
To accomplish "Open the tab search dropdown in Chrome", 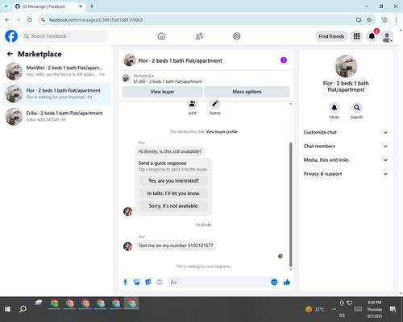I will click(x=6, y=6).
